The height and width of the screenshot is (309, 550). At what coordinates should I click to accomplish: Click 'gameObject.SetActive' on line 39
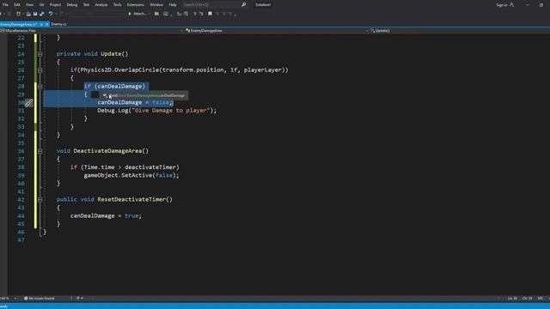coord(118,175)
